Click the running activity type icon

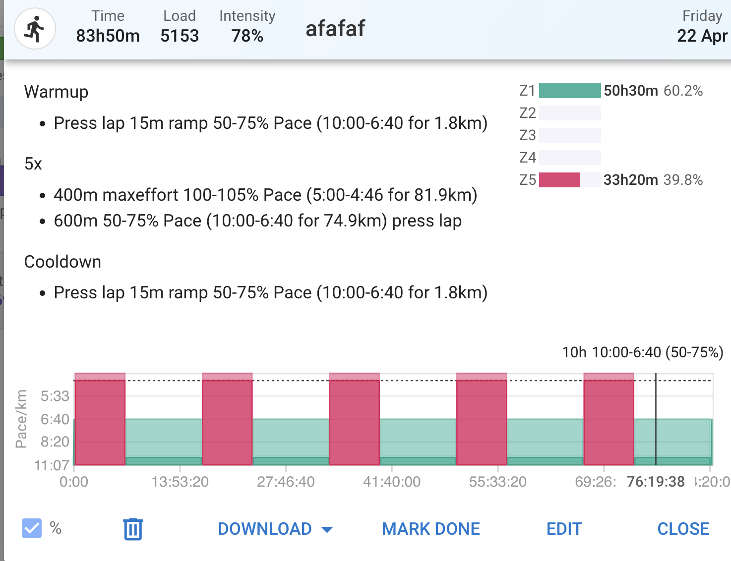click(x=35, y=29)
